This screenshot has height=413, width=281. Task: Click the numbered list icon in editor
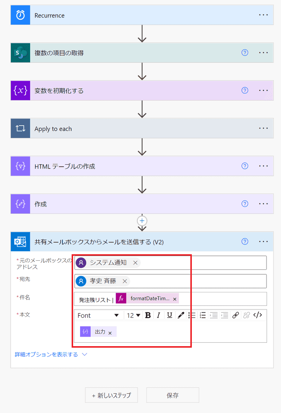coord(203,315)
